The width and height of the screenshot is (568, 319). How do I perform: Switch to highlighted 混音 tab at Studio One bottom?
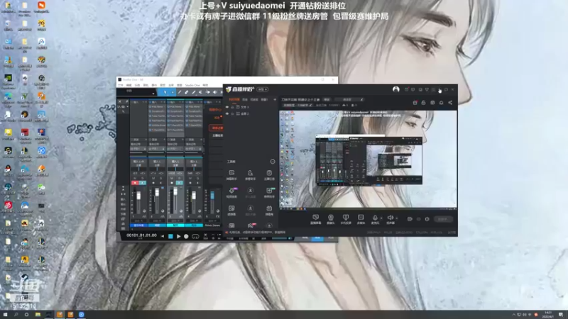coord(317,237)
